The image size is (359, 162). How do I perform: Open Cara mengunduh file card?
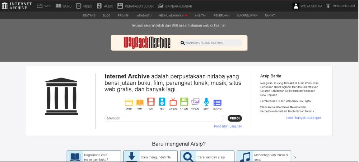pos(150,156)
